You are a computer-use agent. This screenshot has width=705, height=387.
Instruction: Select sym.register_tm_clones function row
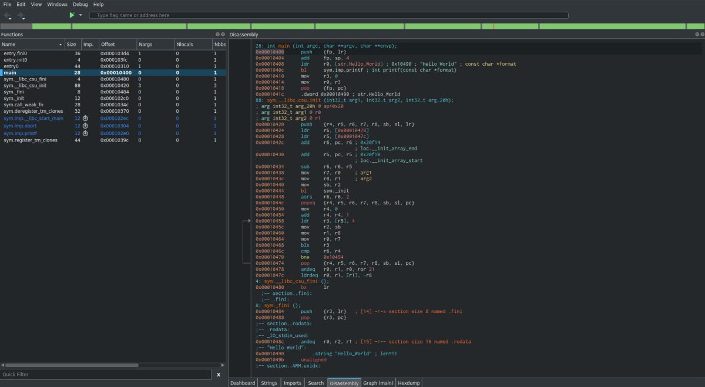click(x=113, y=140)
